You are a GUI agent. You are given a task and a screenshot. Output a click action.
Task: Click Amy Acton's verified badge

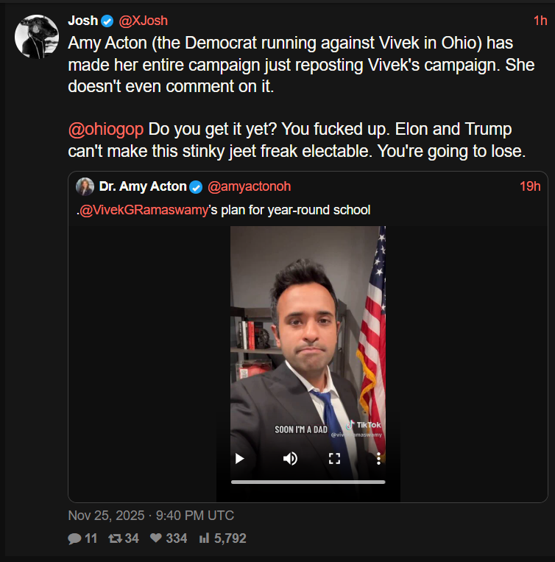[x=196, y=187]
